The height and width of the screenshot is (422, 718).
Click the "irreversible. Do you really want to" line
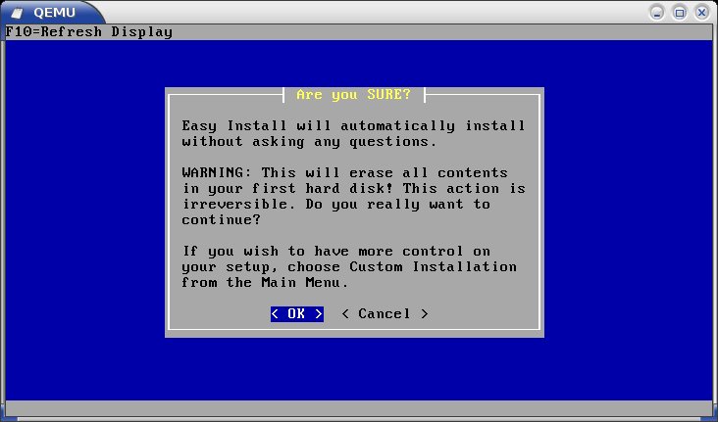335,204
